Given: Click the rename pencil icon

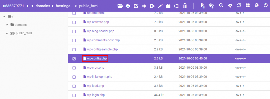Looking at the screenshot, I should [160, 6].
